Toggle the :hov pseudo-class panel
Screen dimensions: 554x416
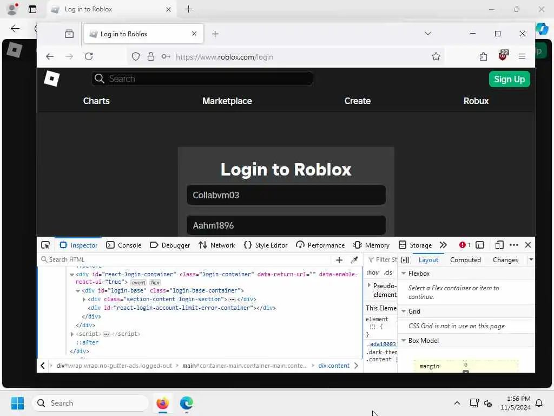tap(372, 272)
